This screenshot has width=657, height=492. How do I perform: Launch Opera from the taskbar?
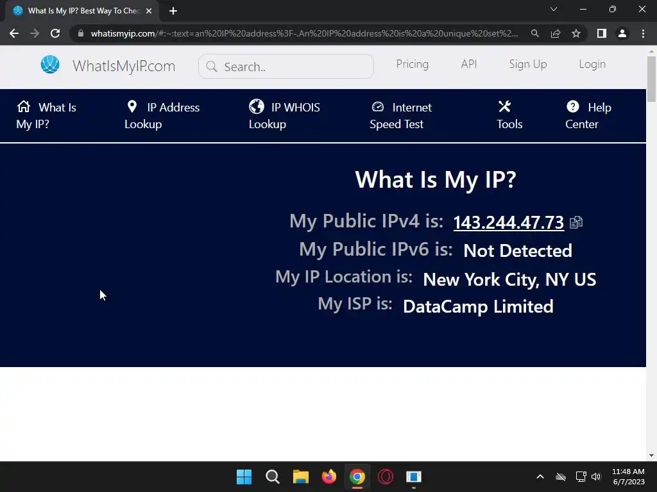[x=386, y=477]
